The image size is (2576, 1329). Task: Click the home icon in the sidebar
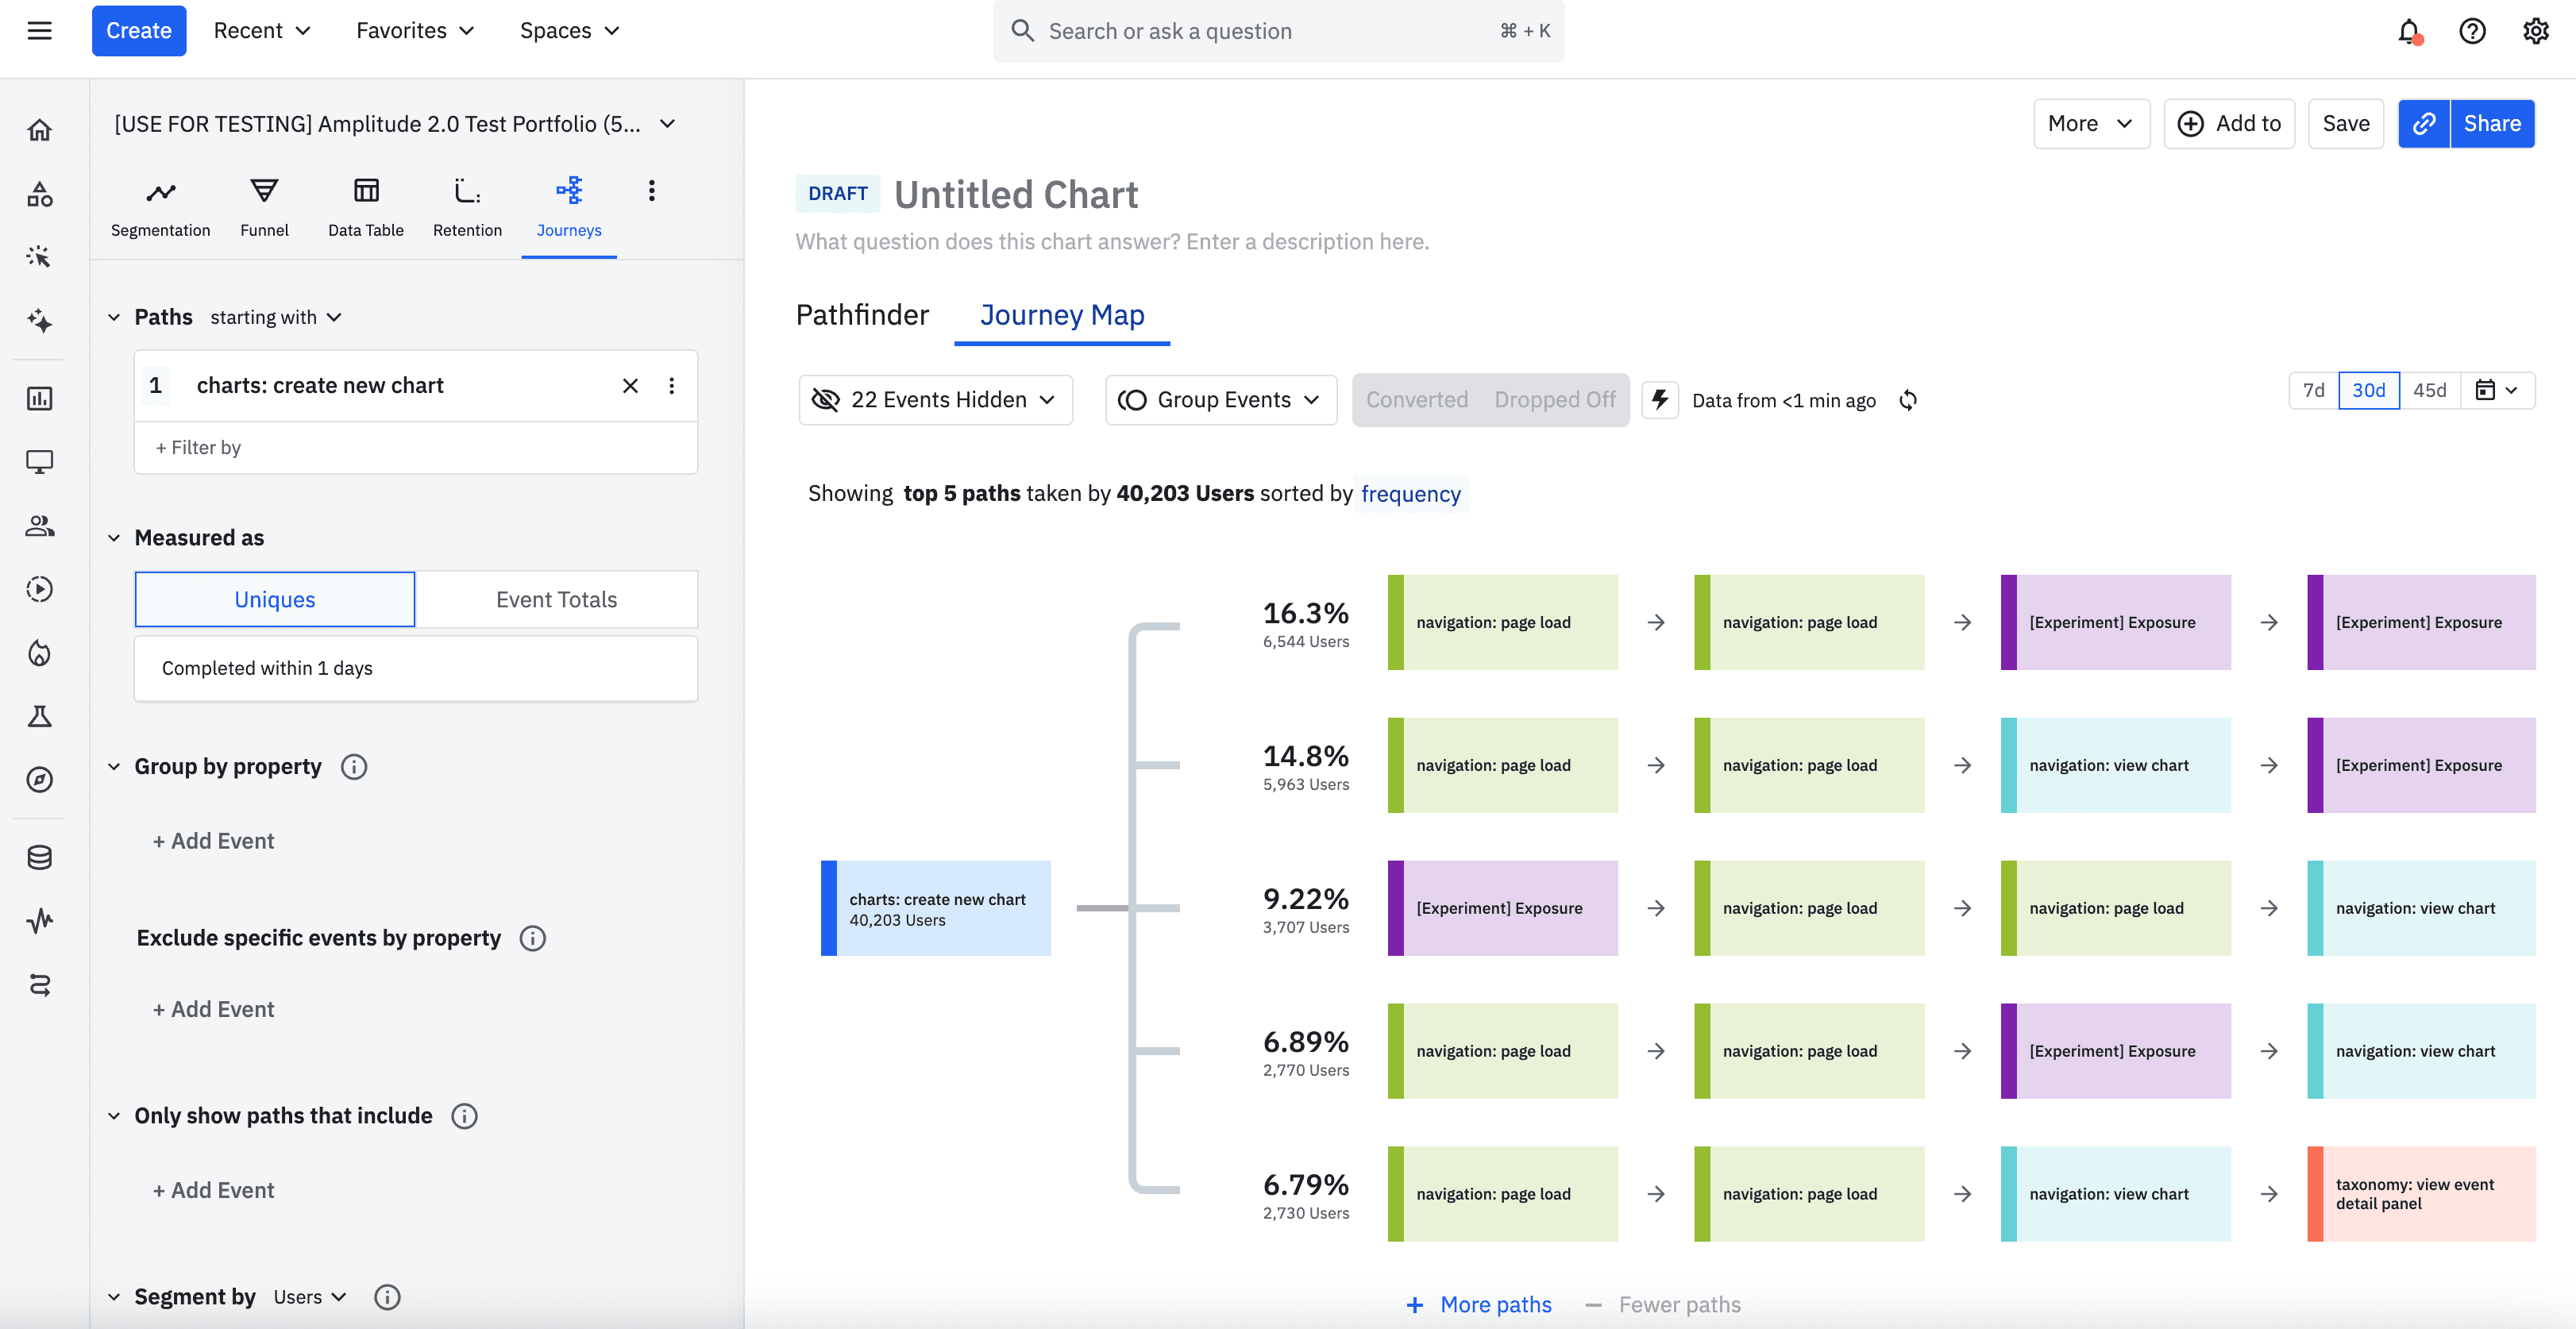point(40,130)
